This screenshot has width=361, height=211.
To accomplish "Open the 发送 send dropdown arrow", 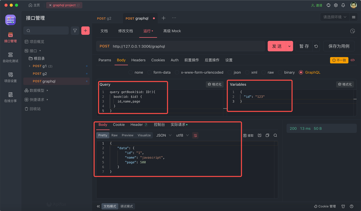I will click(x=289, y=46).
